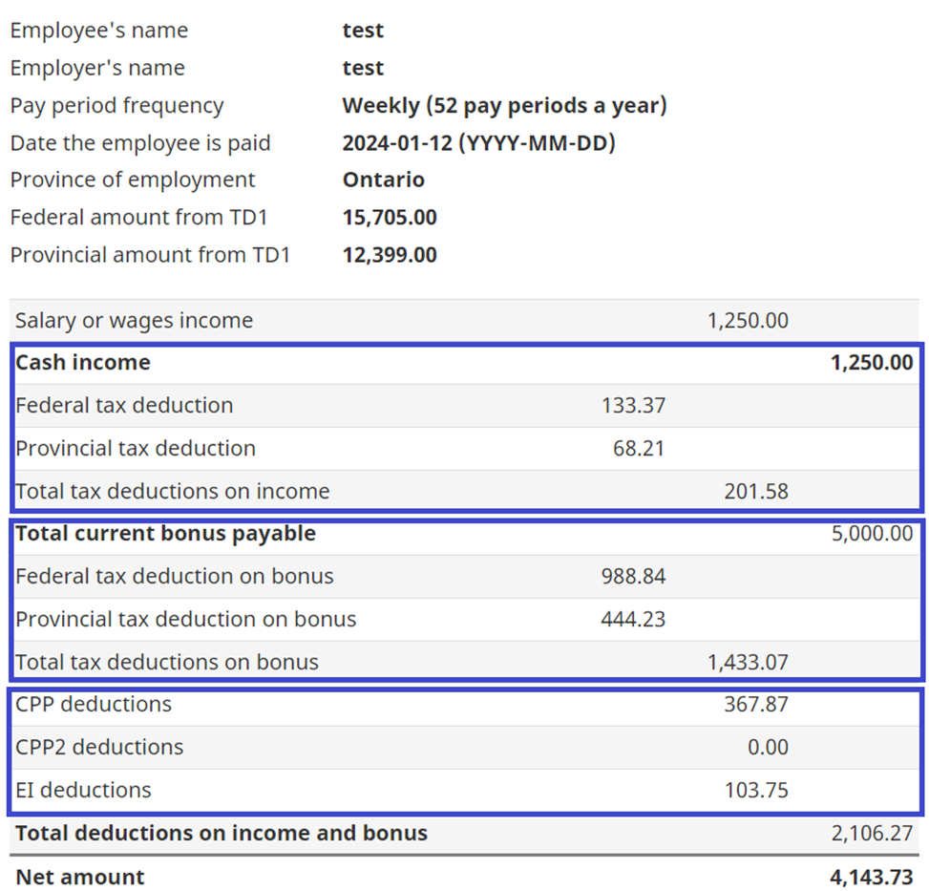Select the Total tax deductions on bonus 1,433.07
Image resolution: width=929 pixels, height=891 pixels.
(x=748, y=662)
